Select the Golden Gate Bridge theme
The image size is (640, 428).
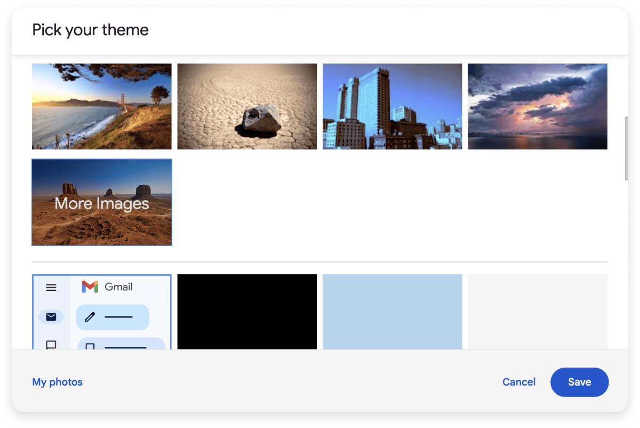(x=101, y=106)
